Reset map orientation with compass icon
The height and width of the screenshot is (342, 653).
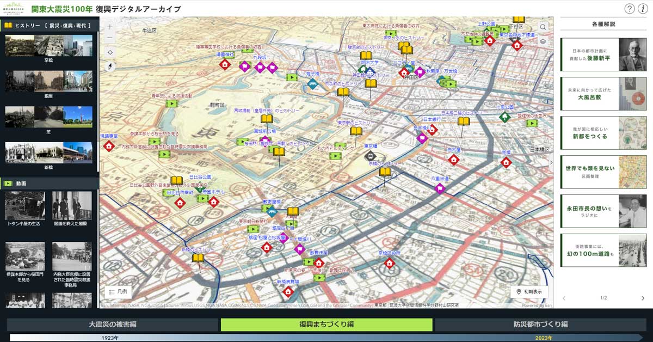(x=110, y=67)
